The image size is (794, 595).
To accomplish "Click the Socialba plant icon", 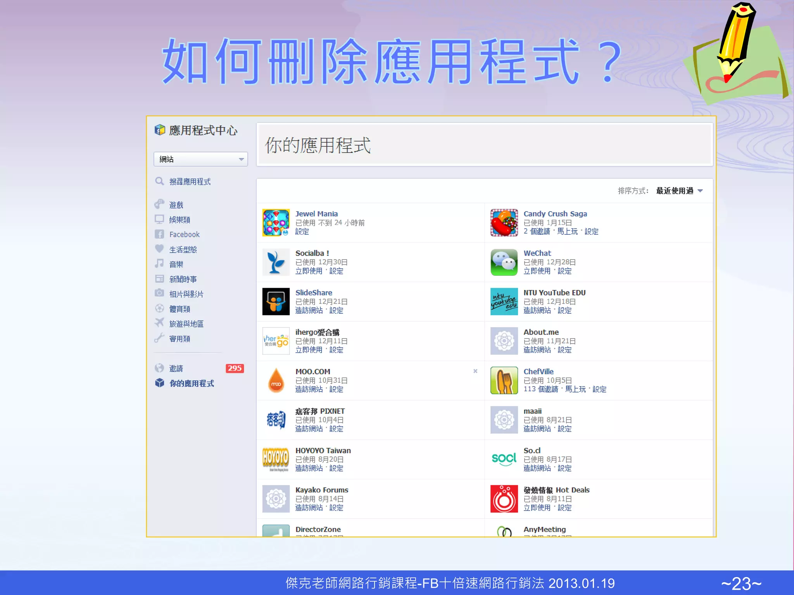I will point(276,262).
